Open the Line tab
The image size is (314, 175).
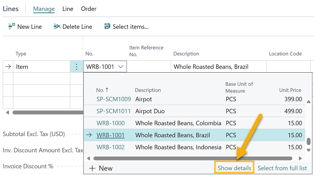(68, 9)
